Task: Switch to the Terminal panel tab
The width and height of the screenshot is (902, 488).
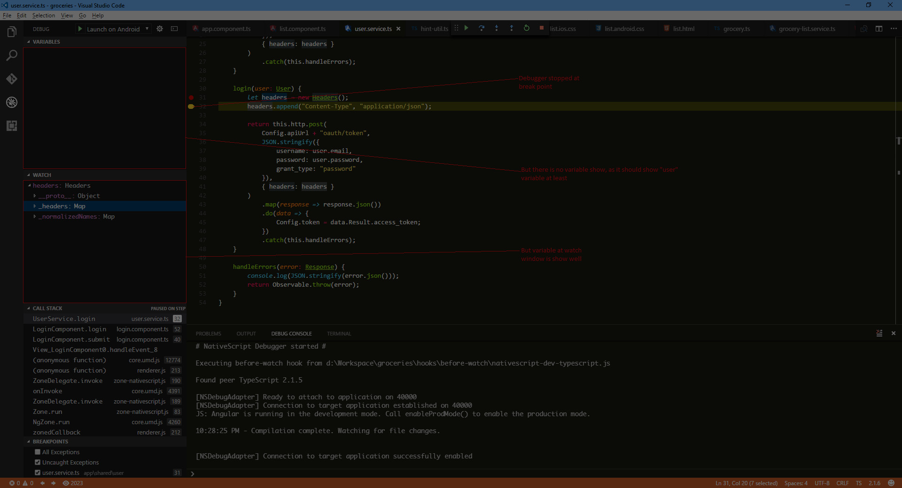Action: coord(339,334)
